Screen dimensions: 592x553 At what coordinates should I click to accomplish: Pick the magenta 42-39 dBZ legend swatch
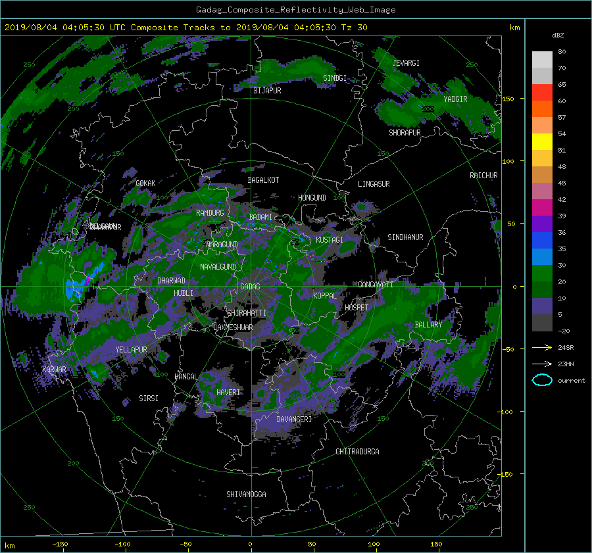point(542,208)
